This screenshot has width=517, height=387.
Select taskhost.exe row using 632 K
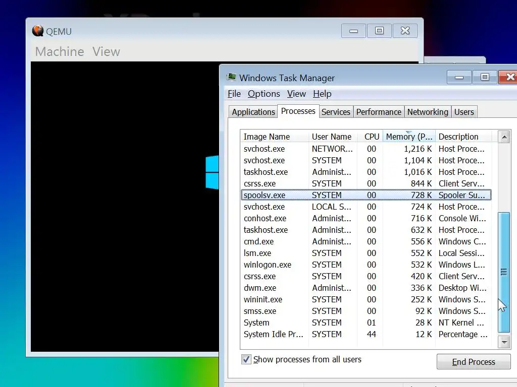[x=366, y=230]
